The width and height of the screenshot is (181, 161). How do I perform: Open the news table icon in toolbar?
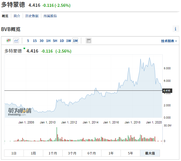(88, 41)
